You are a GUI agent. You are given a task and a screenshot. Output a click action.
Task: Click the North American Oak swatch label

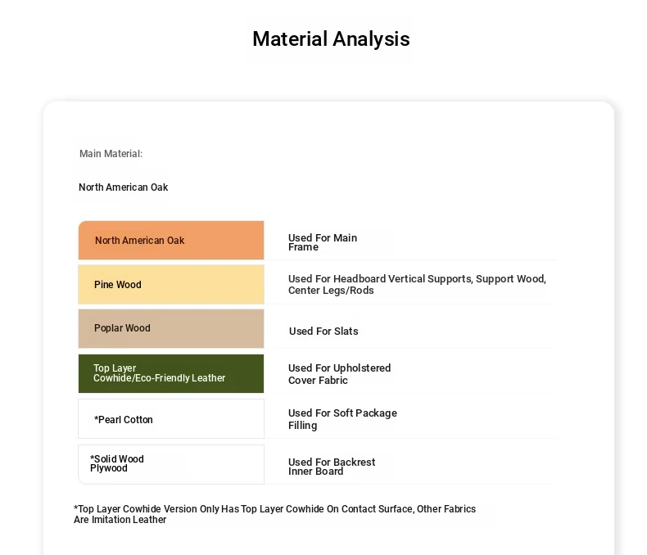pyautogui.click(x=139, y=241)
